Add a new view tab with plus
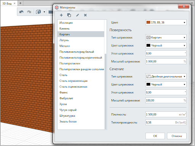 click(x=20, y=3)
